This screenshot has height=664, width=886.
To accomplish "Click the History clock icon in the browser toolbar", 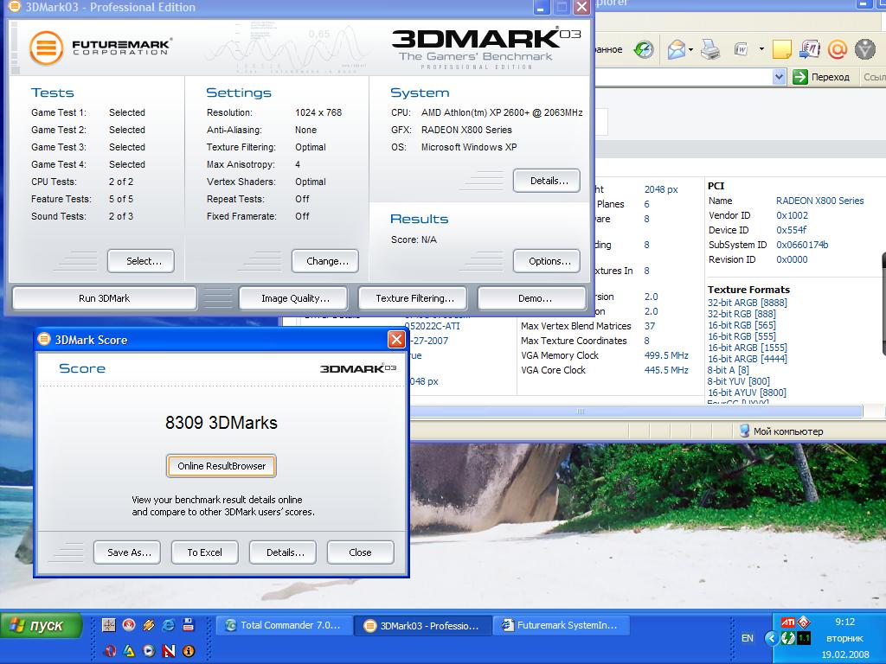I will click(644, 49).
